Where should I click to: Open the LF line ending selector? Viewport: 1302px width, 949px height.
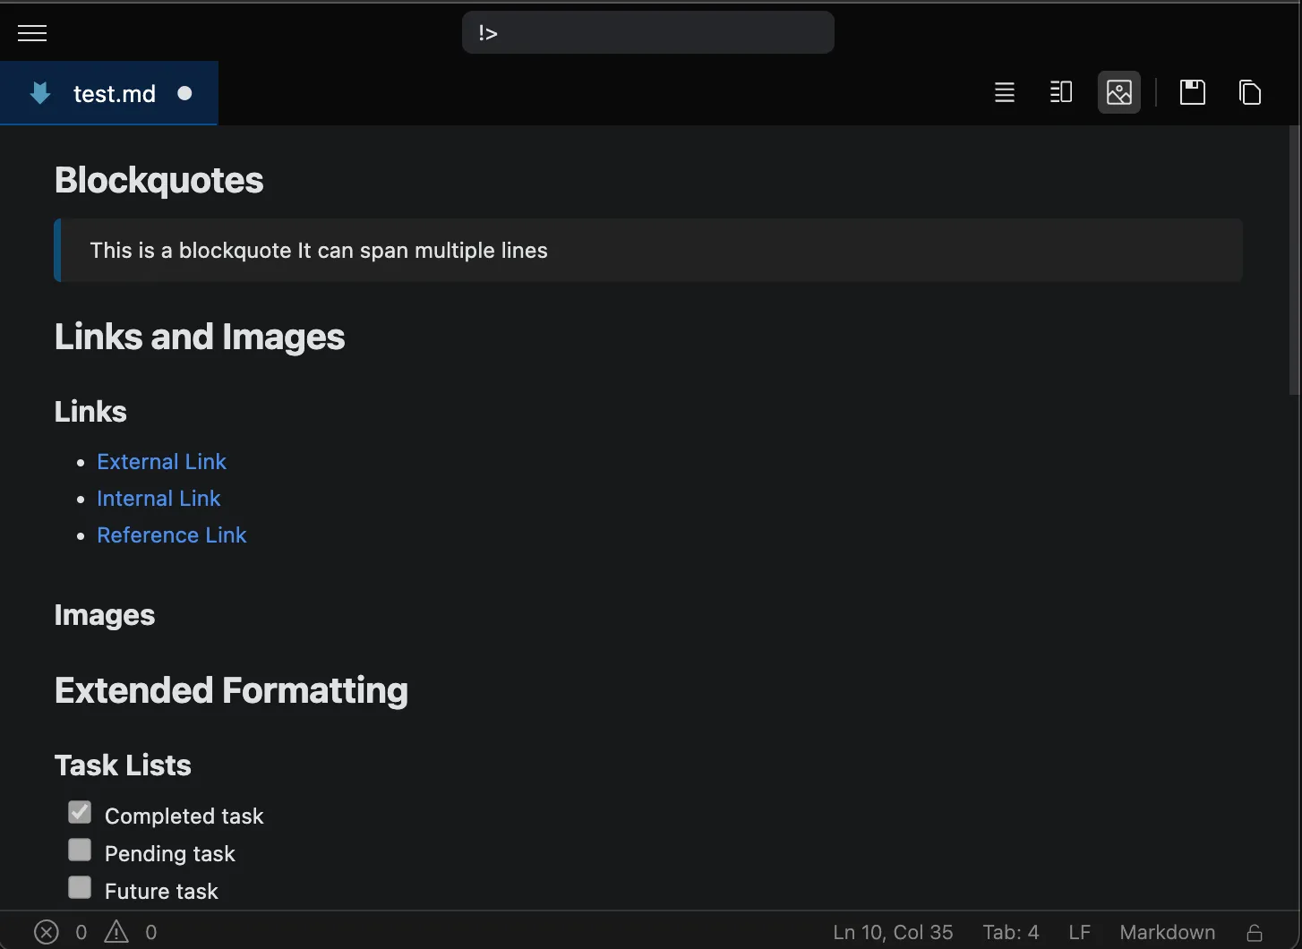[1079, 932]
